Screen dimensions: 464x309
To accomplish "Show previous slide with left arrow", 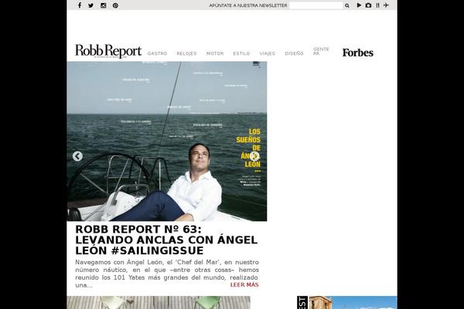I will (x=77, y=156).
